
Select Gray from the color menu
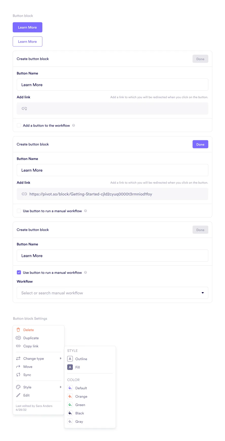pos(79,421)
